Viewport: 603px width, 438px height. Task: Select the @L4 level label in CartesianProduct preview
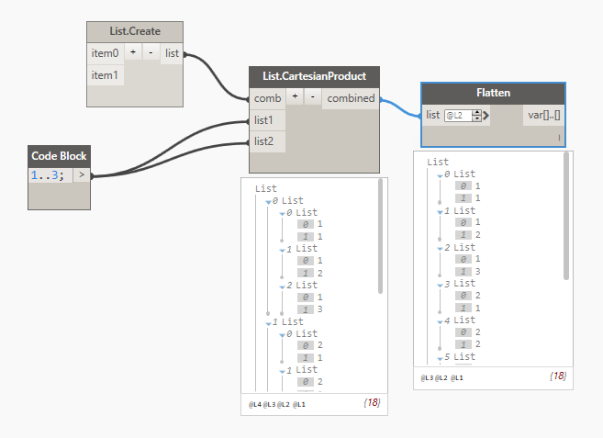pyautogui.click(x=254, y=403)
